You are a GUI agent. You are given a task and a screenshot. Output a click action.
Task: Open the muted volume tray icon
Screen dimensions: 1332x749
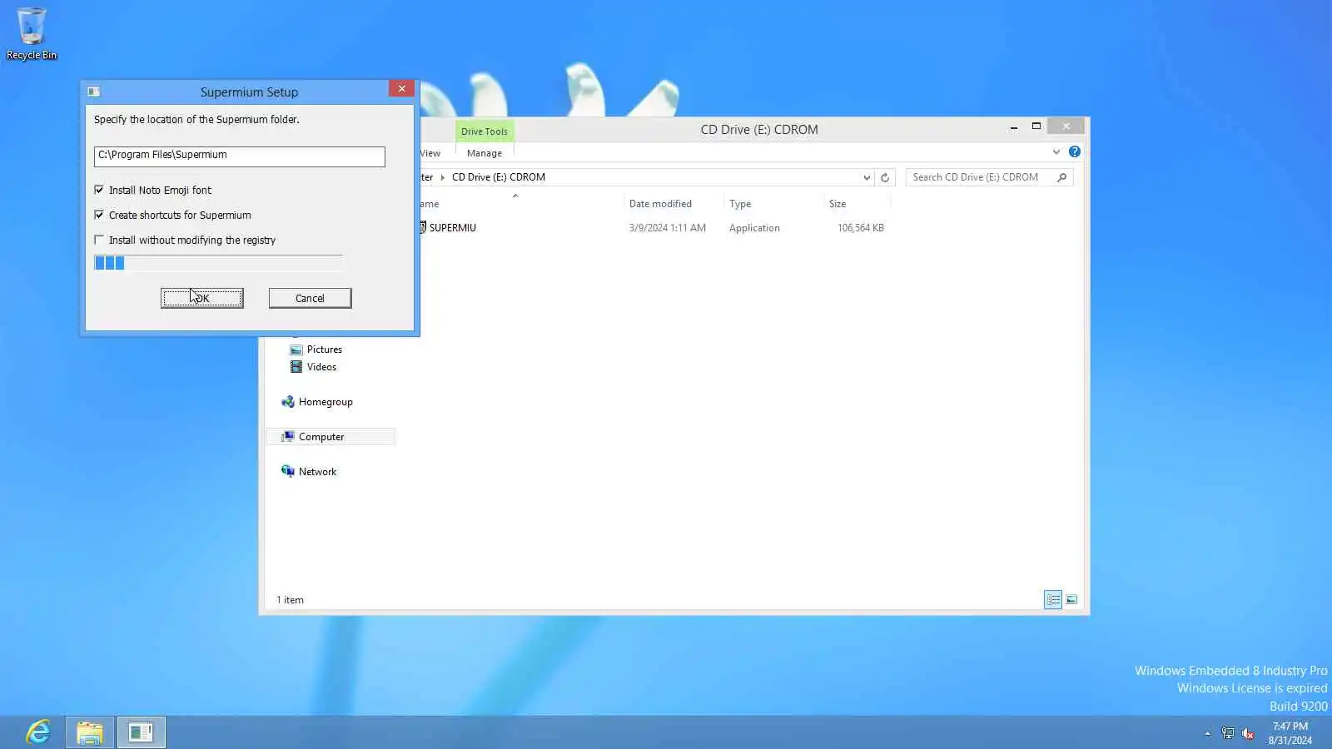tap(1247, 733)
